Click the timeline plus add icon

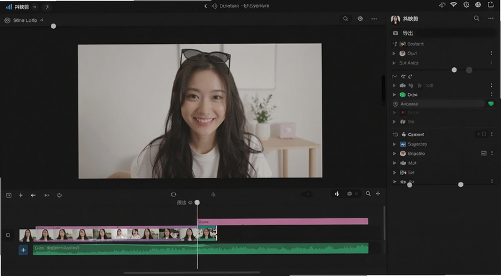coord(21,195)
